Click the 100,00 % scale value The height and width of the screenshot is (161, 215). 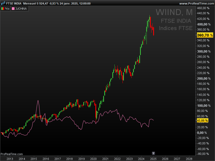pos(204,106)
